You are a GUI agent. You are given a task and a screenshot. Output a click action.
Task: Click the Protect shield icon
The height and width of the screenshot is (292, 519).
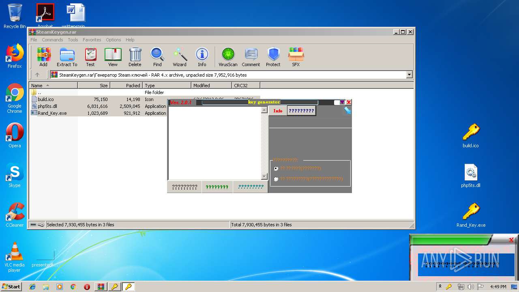tap(273, 57)
